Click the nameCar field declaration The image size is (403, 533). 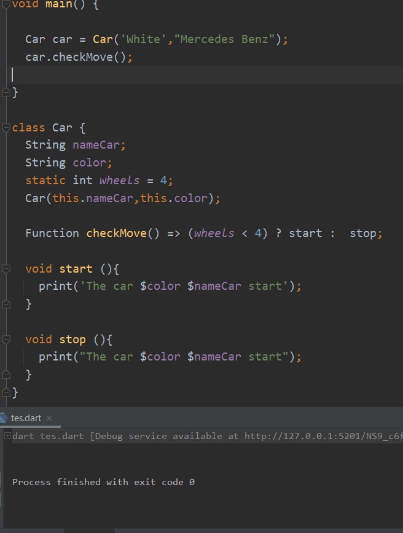click(75, 145)
